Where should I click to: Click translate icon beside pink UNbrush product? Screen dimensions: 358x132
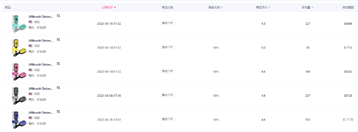tap(58, 64)
